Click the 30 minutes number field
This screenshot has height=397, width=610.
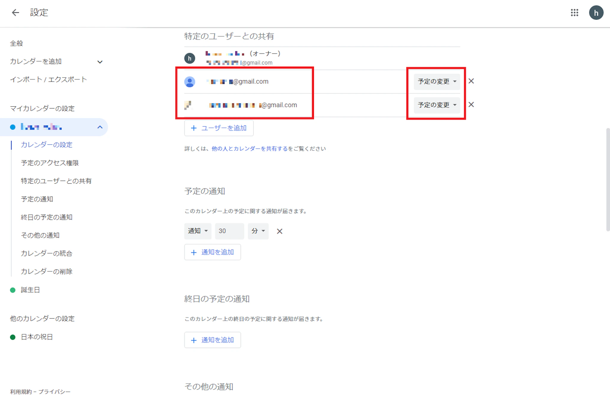point(229,231)
